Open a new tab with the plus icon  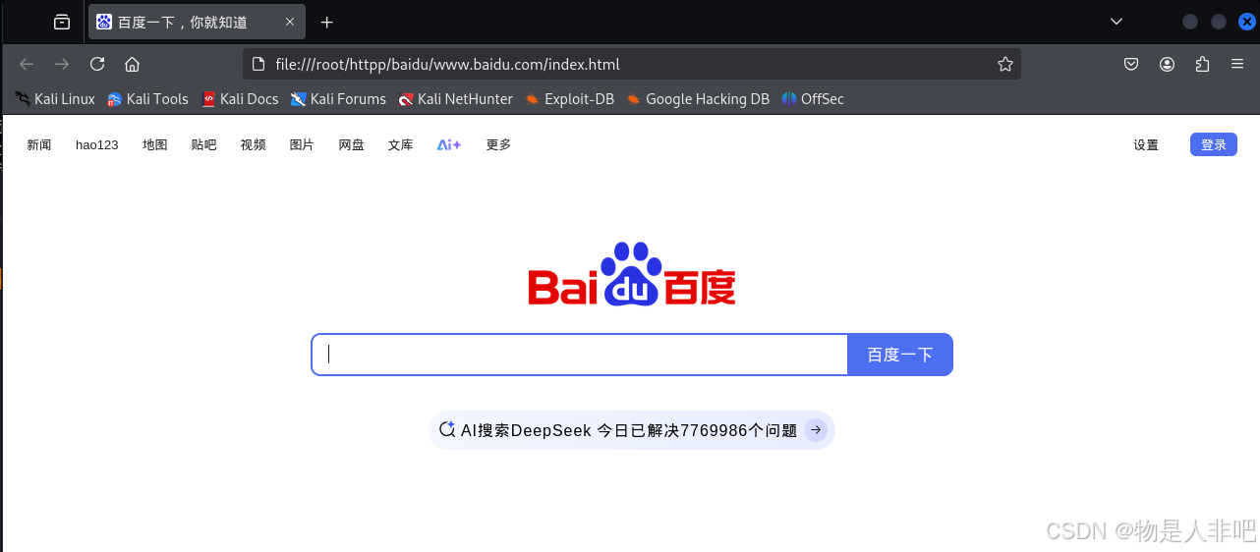pos(327,22)
